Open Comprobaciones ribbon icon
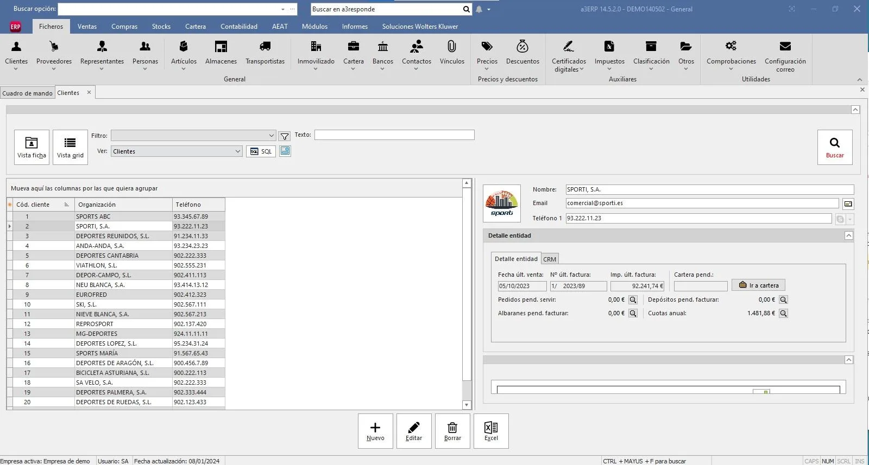 point(731,54)
